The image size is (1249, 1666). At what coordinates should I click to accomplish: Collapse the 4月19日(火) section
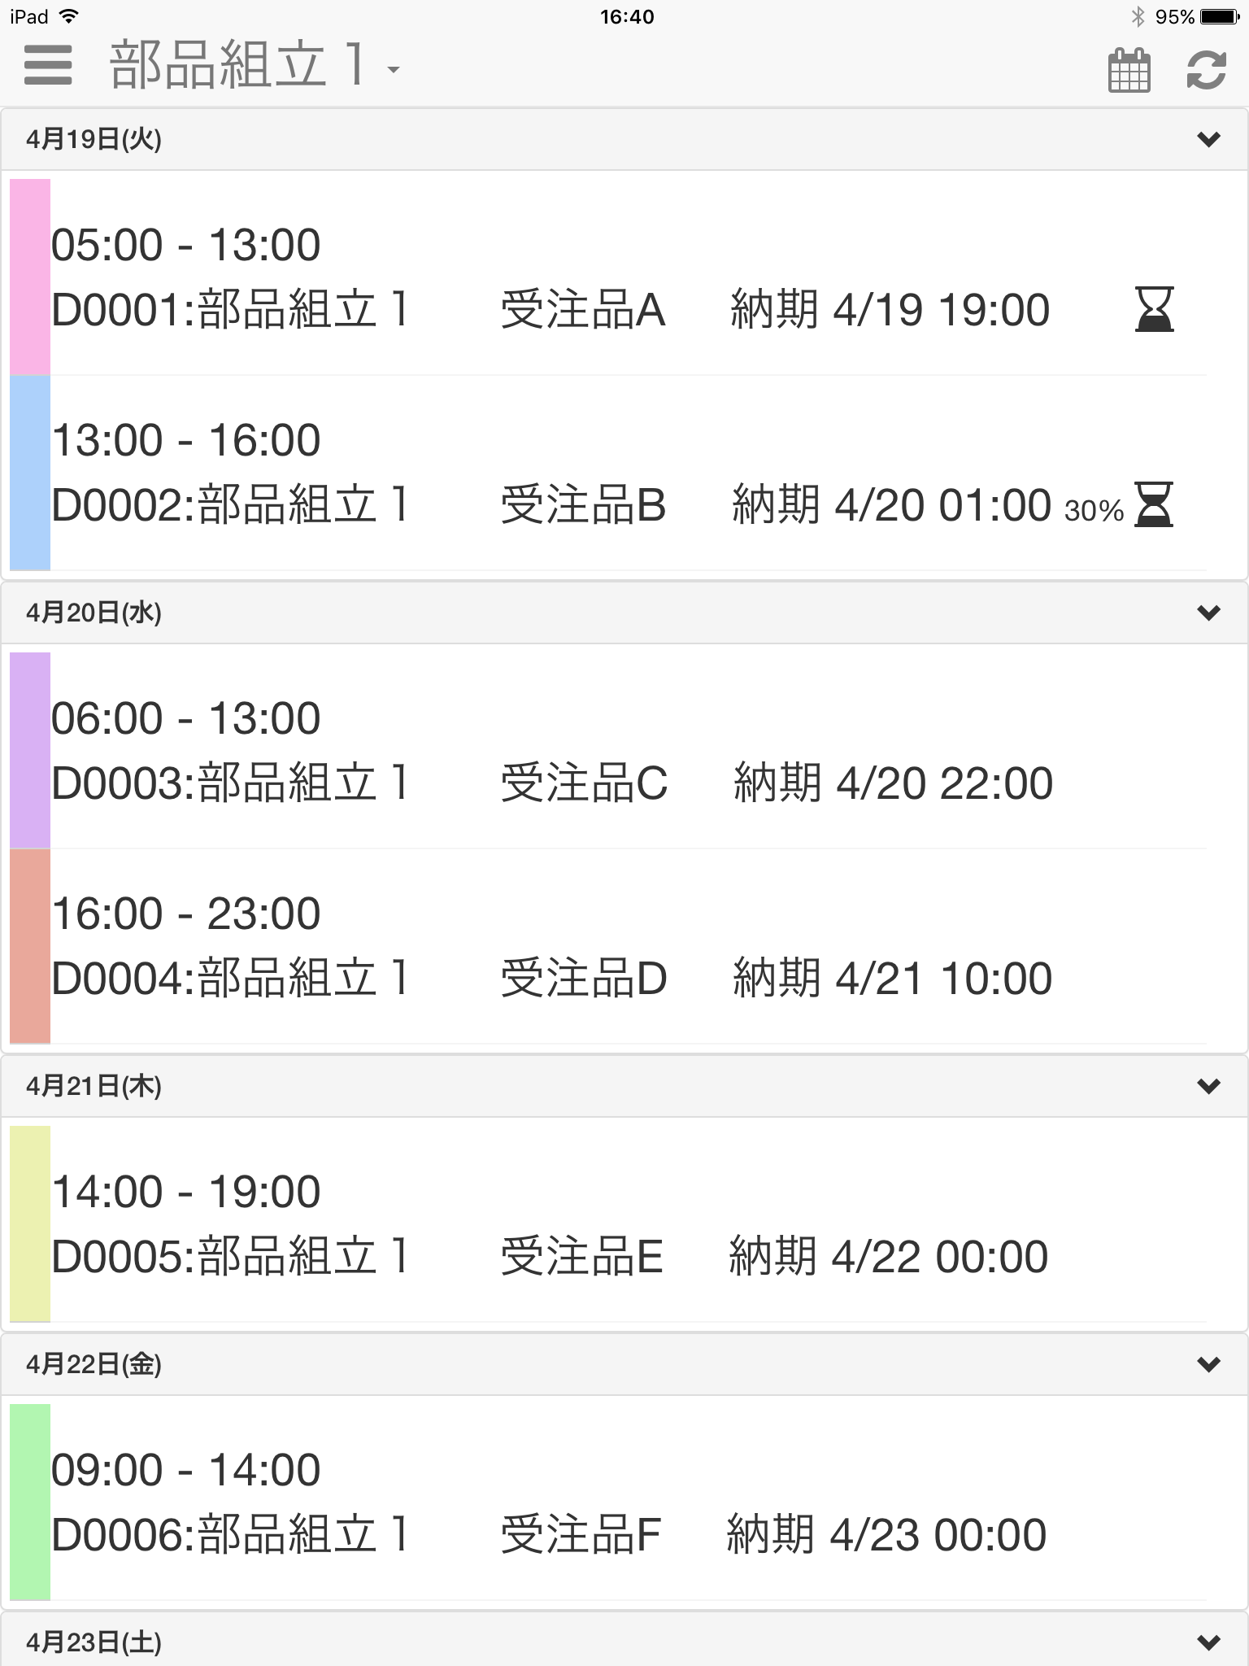[x=1209, y=140]
